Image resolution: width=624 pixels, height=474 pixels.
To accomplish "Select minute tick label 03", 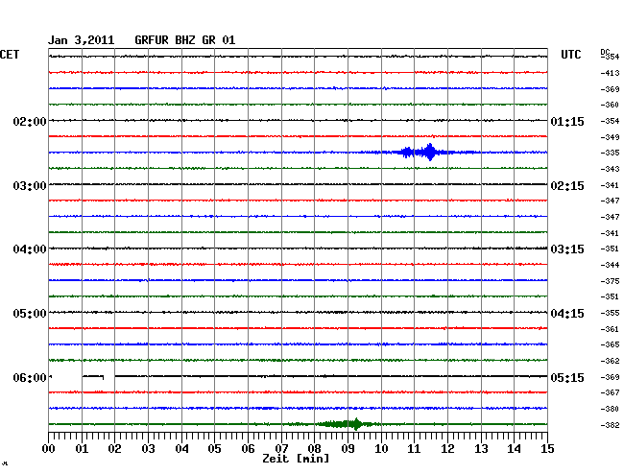I will click(x=149, y=449).
